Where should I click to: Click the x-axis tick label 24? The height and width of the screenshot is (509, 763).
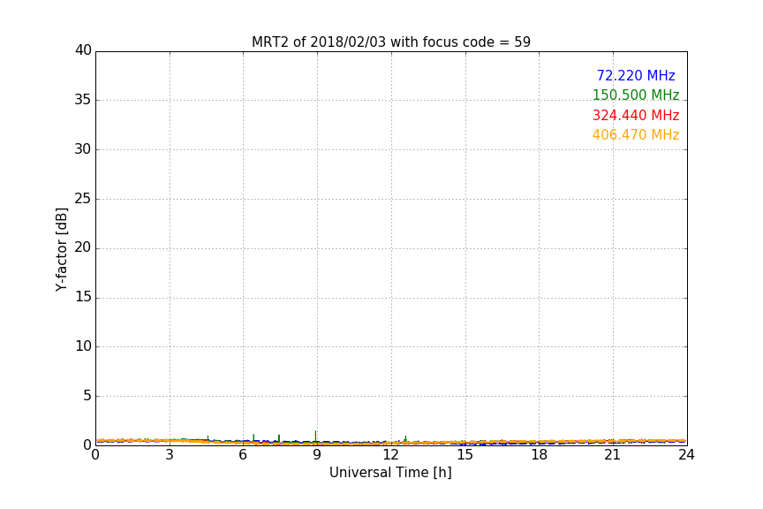pyautogui.click(x=686, y=455)
